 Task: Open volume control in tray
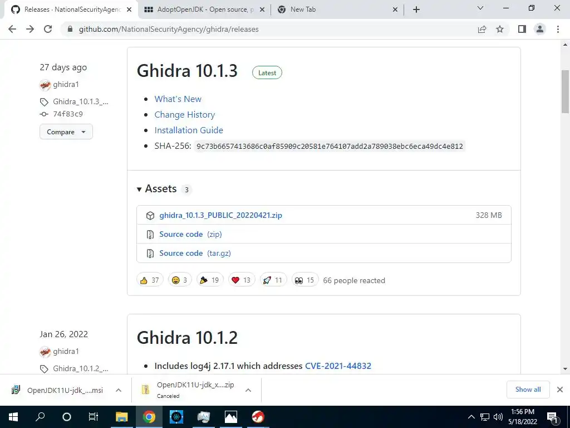498,417
